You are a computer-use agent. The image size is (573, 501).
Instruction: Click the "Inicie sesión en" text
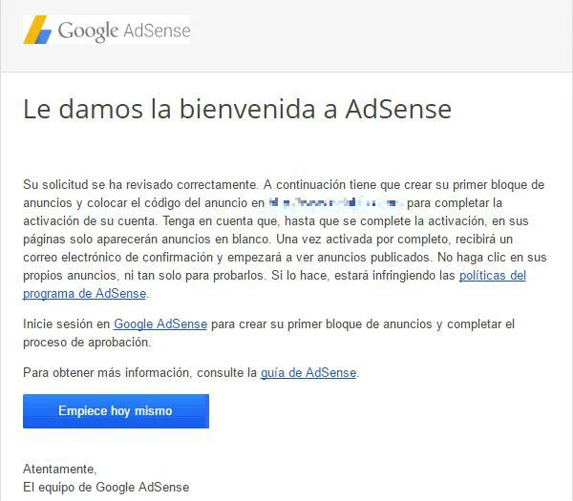(x=67, y=324)
